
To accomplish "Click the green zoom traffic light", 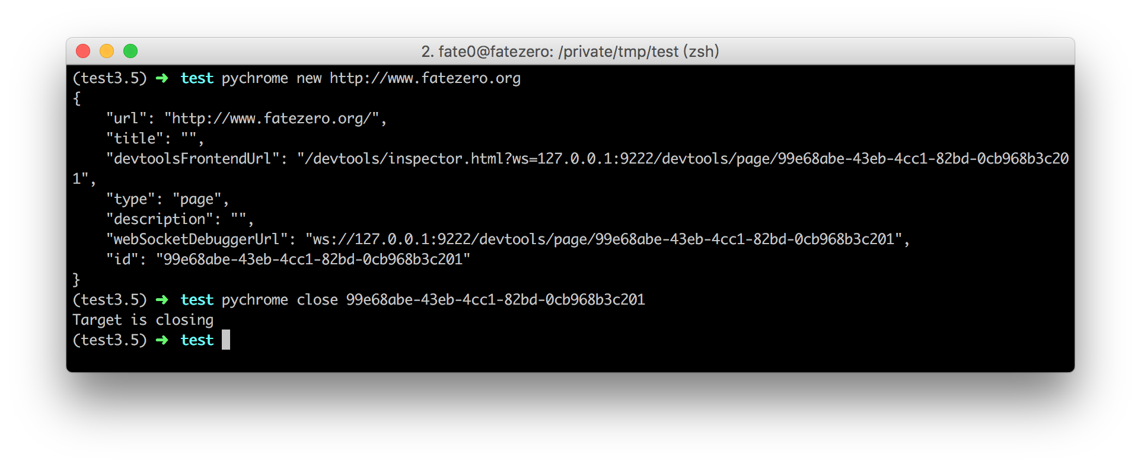I will point(130,52).
